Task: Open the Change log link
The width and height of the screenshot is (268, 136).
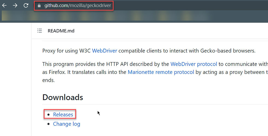Action: 66,124
